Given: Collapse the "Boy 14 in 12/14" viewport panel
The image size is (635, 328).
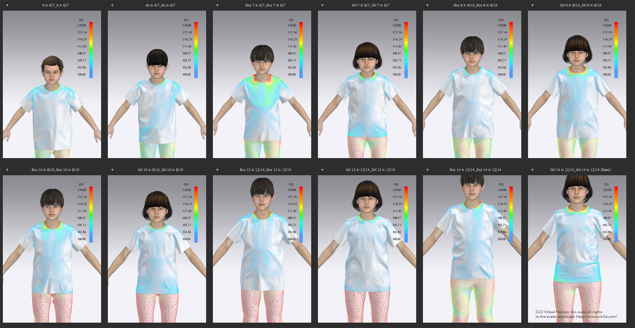Looking at the screenshot, I should pos(427,170).
